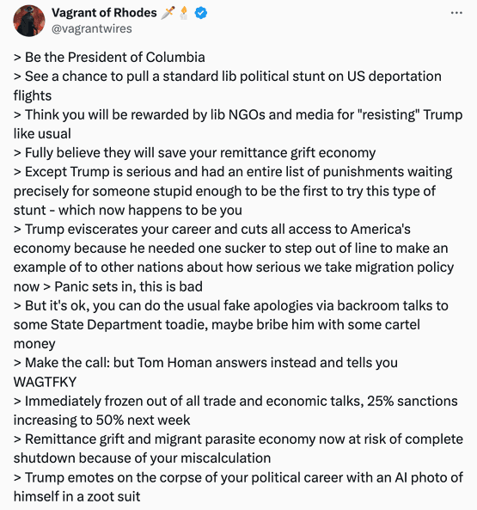This screenshot has width=477, height=510.
Task: Visit the @vagrantwires handle link
Action: pos(92,28)
